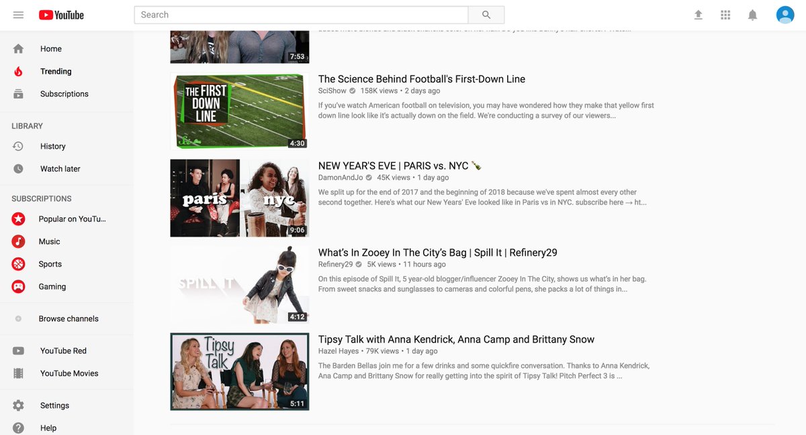Visit the DamonAndJo channel link

[x=341, y=178]
